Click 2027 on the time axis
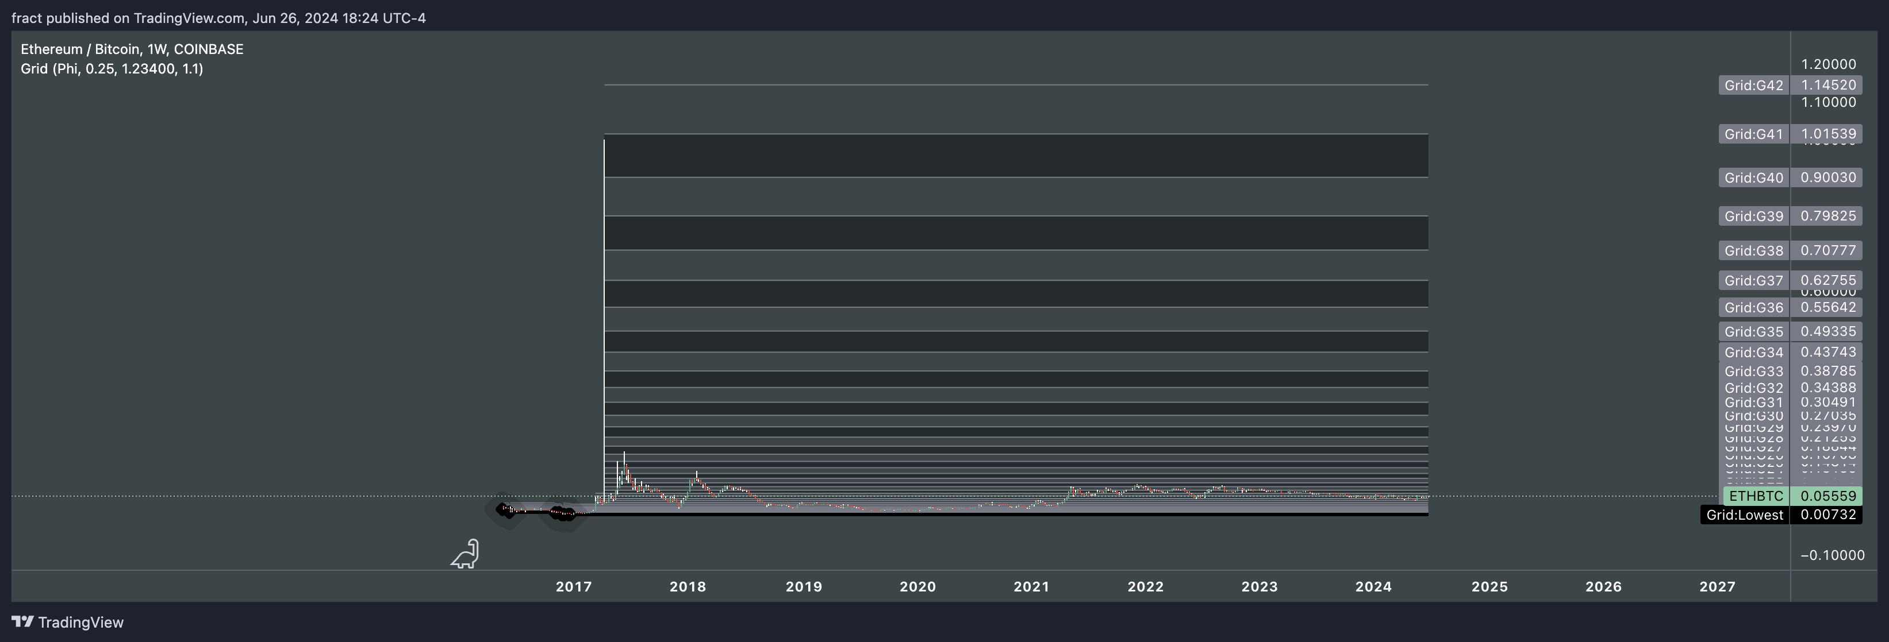Screen dimensions: 1889x642 point(1718,586)
